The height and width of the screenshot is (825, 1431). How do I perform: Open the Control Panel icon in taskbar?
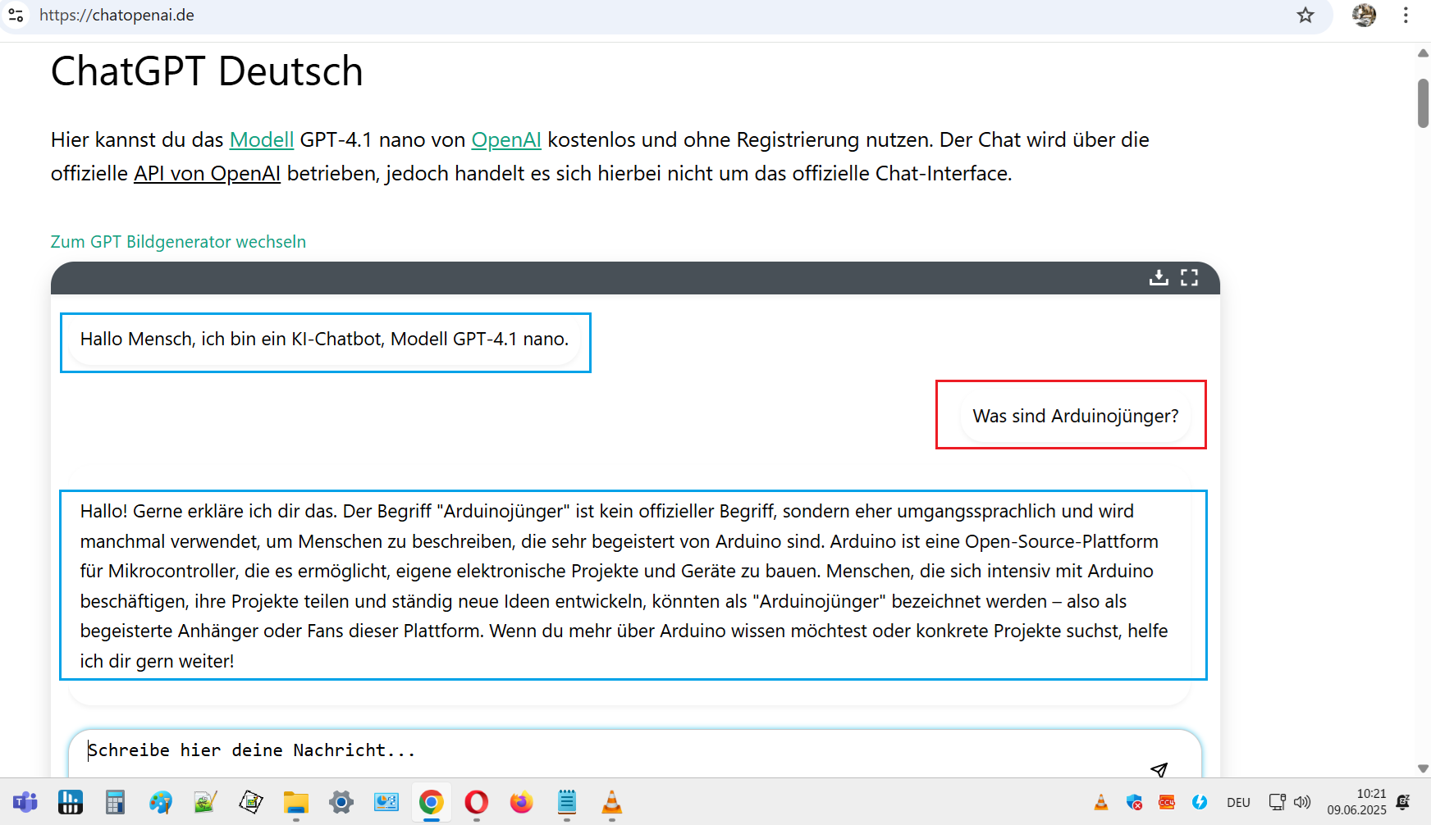[386, 802]
